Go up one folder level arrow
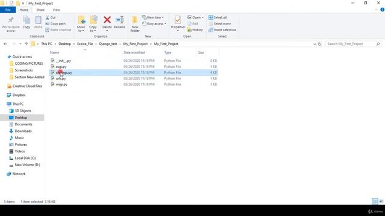The image size is (385, 216). click(26, 44)
